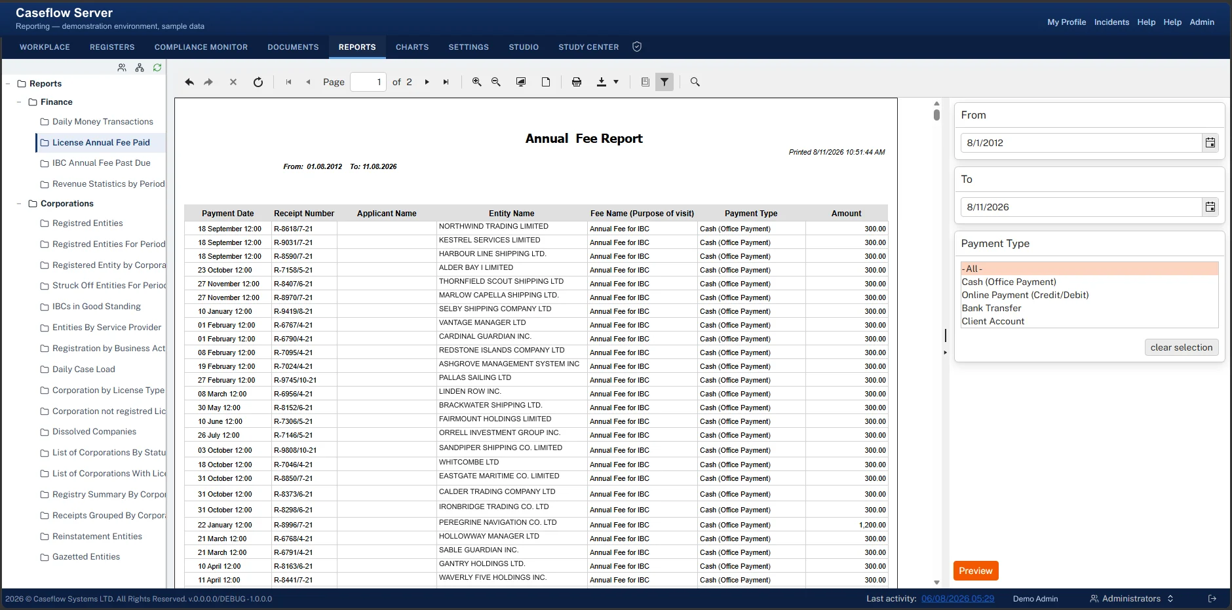Viewport: 1232px width, 610px height.
Task: Click the From date input field
Action: coord(1081,143)
